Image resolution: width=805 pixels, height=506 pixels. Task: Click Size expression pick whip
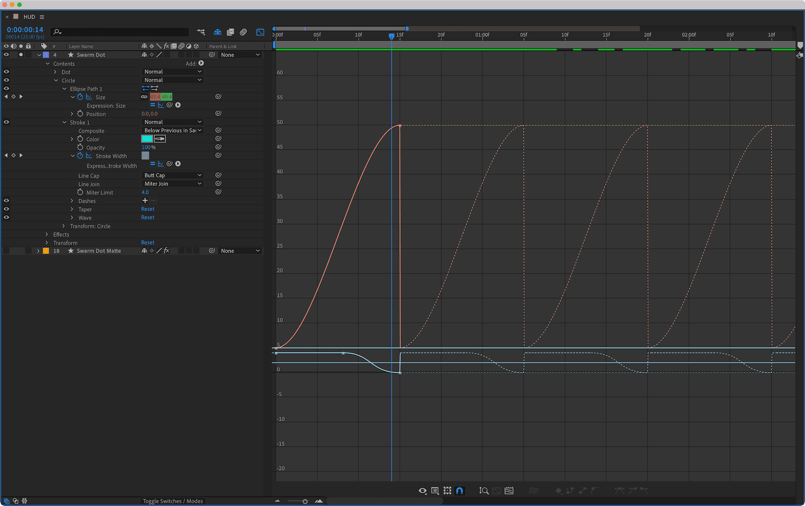[169, 105]
